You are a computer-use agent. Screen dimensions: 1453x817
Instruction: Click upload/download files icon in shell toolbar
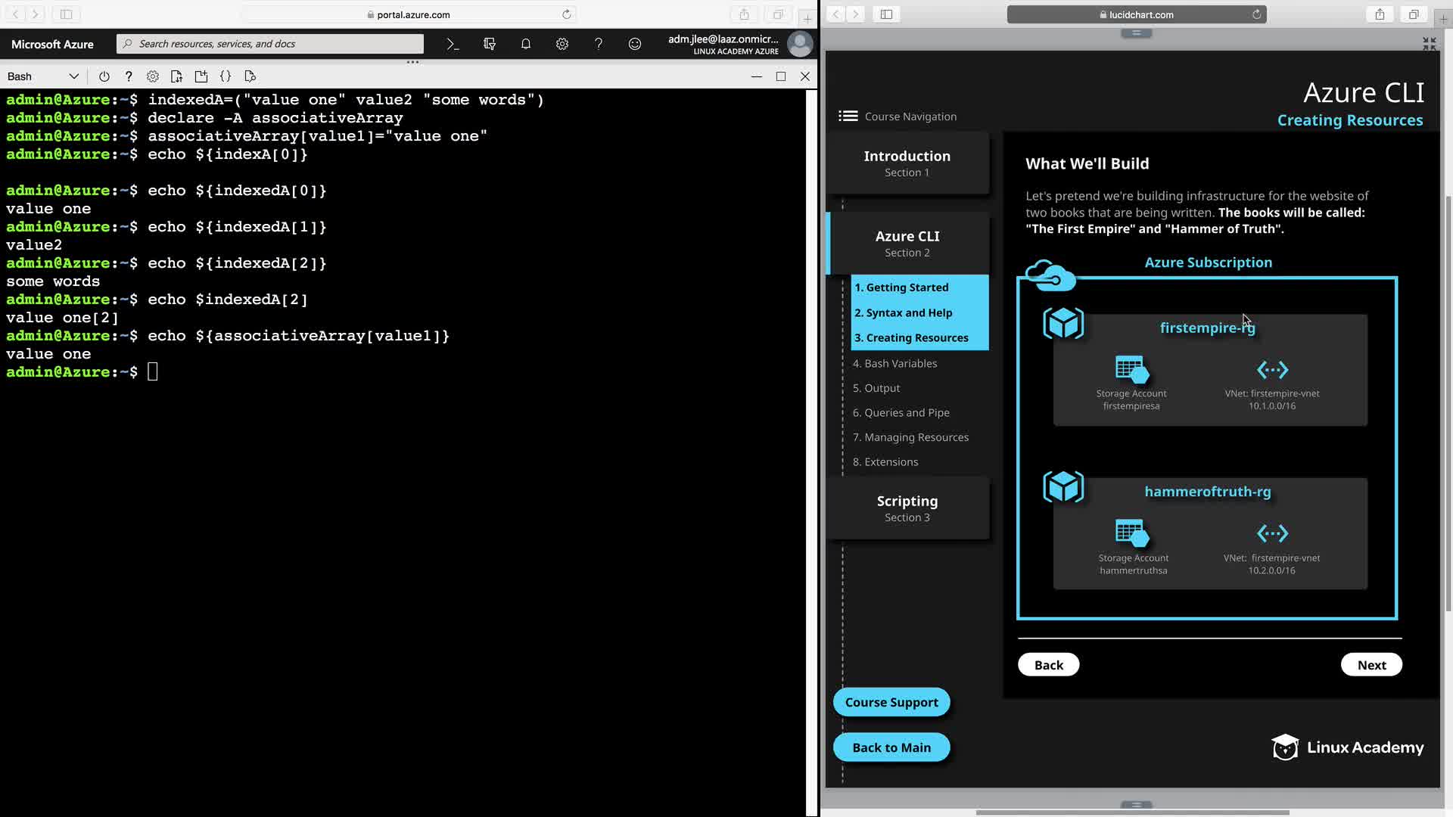176,76
